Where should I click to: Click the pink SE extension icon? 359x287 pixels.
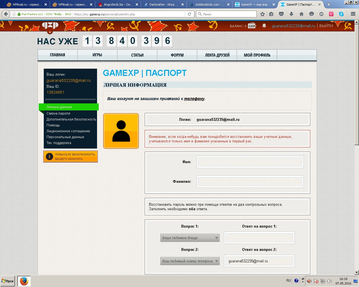tap(331, 14)
